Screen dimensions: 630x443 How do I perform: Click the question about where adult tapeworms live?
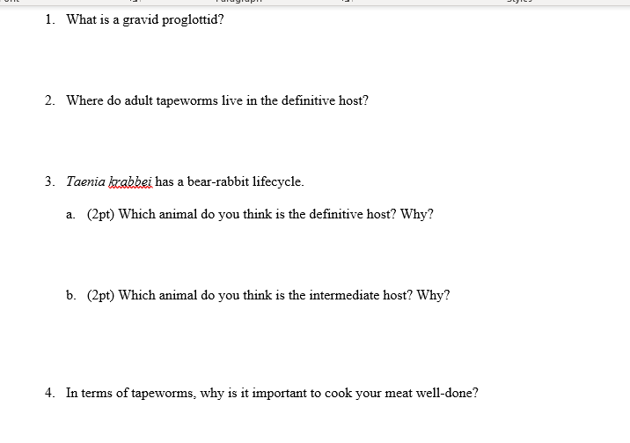[x=217, y=100]
